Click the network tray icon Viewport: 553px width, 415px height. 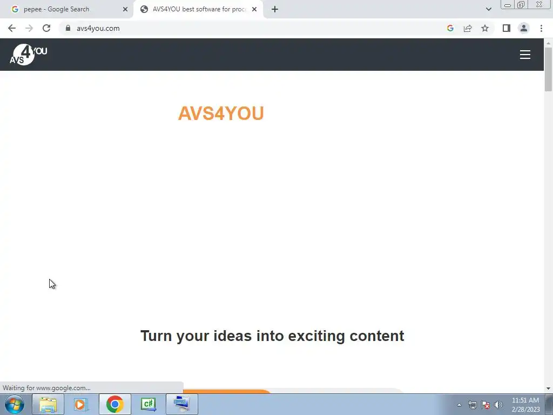pos(472,405)
